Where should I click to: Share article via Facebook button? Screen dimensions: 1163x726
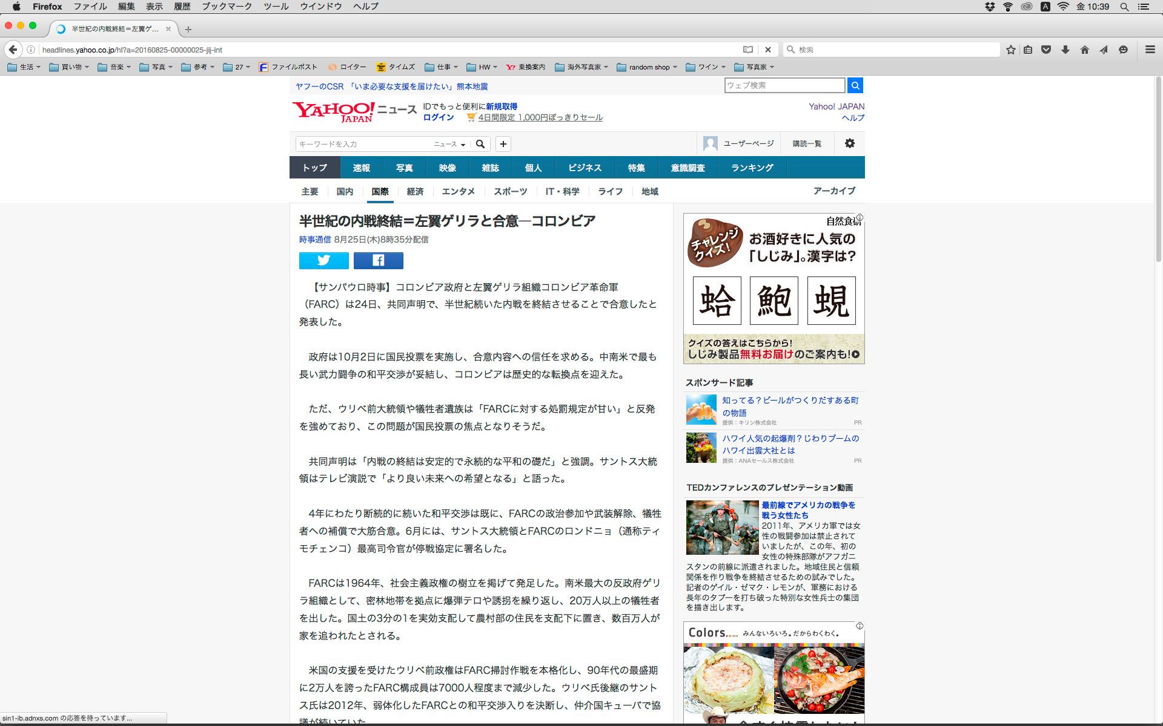[x=378, y=261]
